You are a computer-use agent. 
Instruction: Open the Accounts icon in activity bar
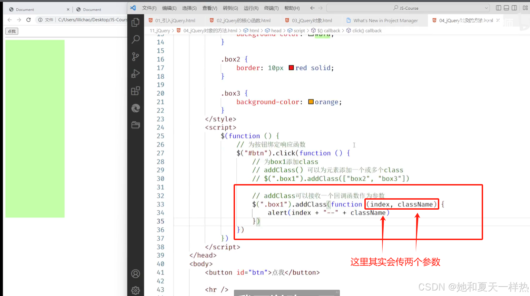click(136, 274)
